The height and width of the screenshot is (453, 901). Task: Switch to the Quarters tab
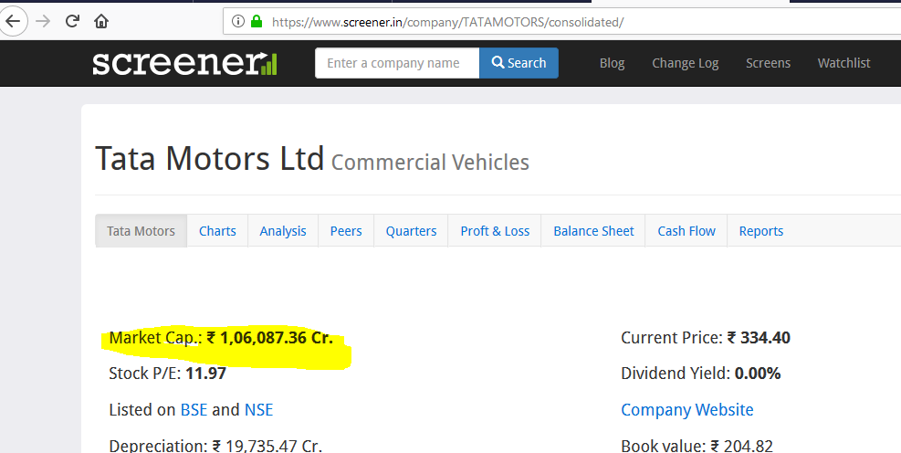(x=411, y=231)
